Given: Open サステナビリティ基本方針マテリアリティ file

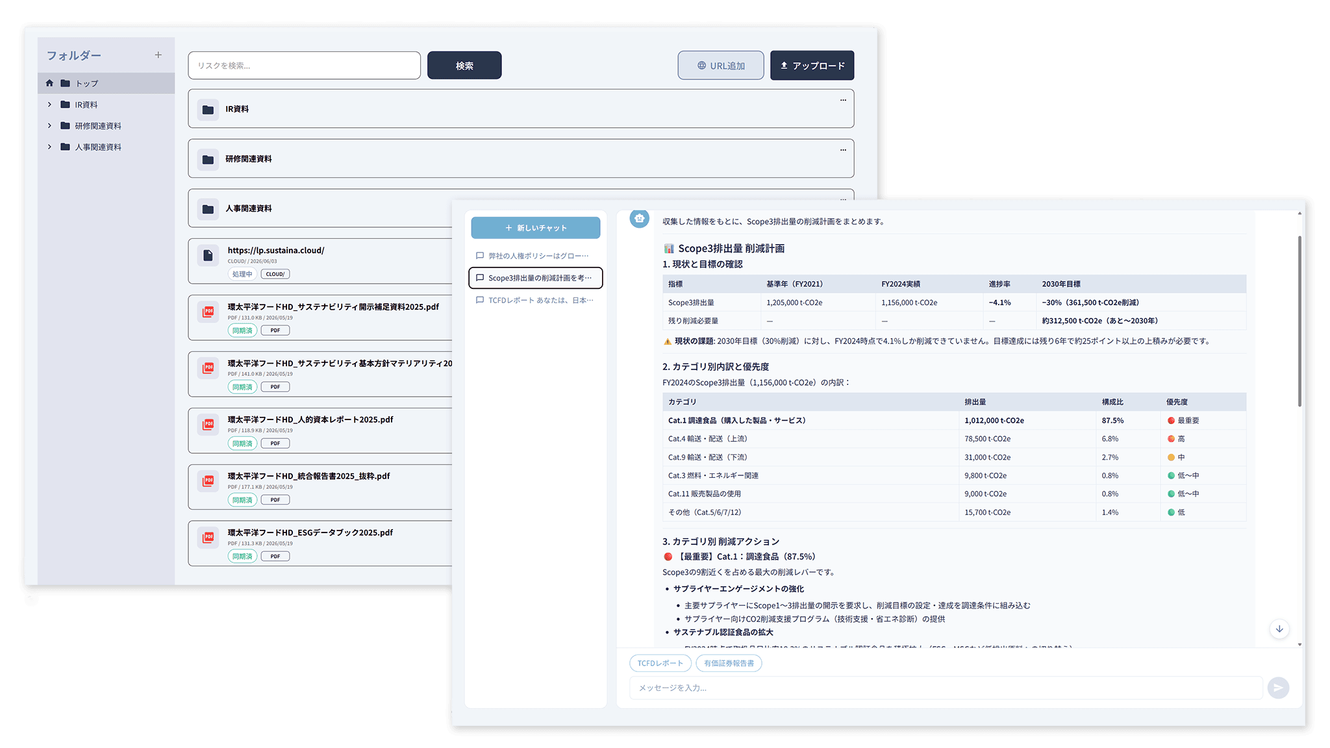Looking at the screenshot, I should pyautogui.click(x=340, y=363).
